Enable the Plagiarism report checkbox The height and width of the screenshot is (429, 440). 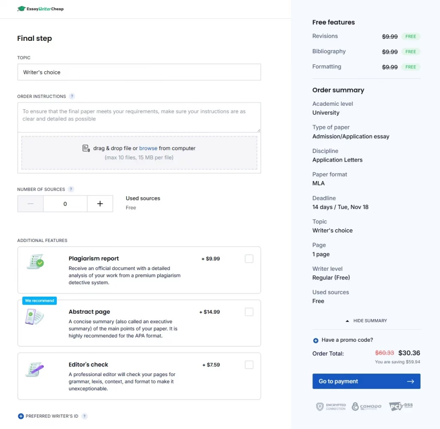pos(249,259)
